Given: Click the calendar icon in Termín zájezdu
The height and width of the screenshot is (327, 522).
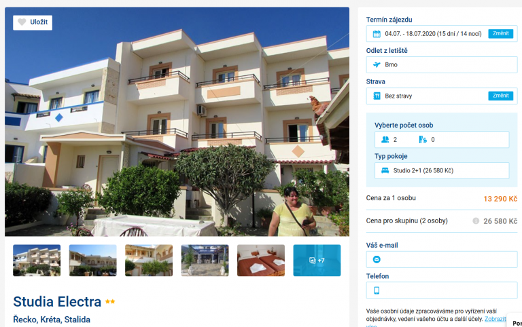Looking at the screenshot, I should coord(377,33).
